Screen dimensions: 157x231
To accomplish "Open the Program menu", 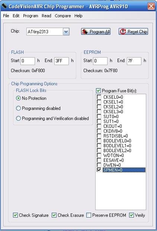I will click(x=31, y=16).
